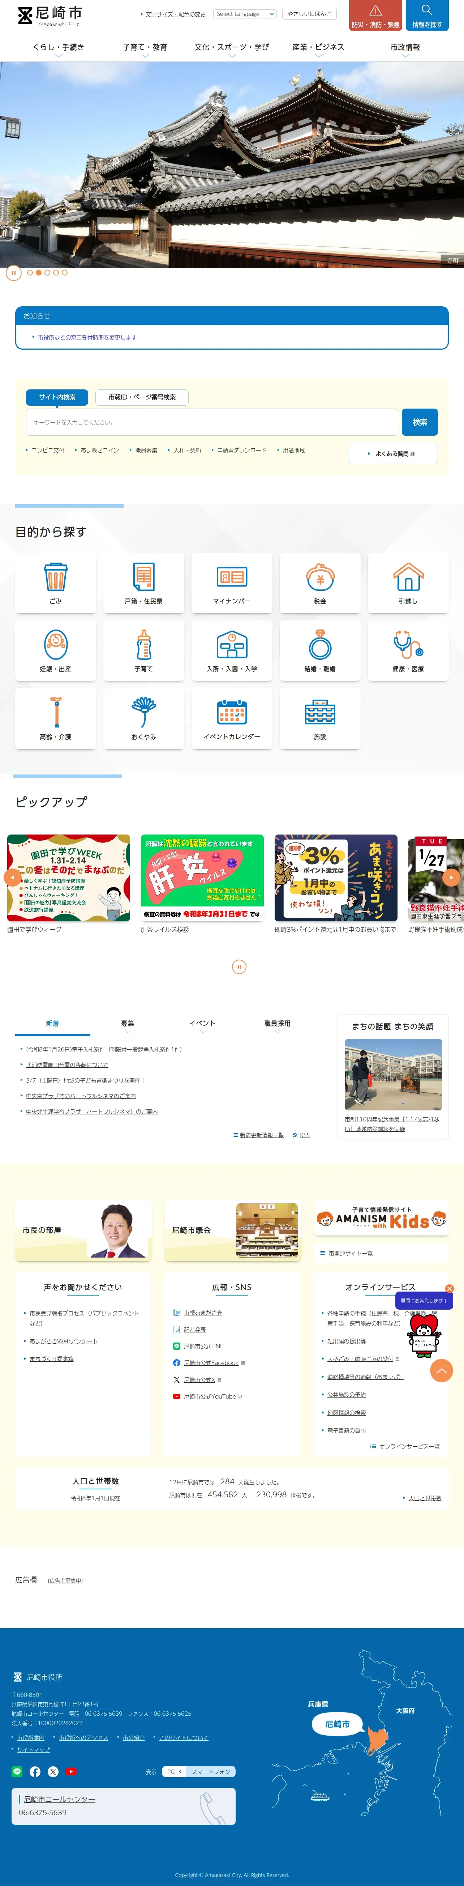Open the 健康・医療 stethoscope icon
The width and height of the screenshot is (464, 1886).
tap(408, 651)
